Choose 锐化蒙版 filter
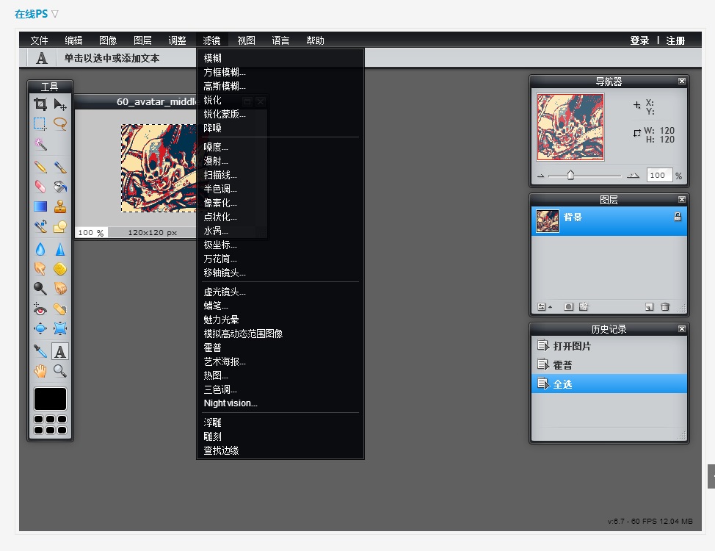Viewport: 715px width, 551px height. tap(280, 114)
